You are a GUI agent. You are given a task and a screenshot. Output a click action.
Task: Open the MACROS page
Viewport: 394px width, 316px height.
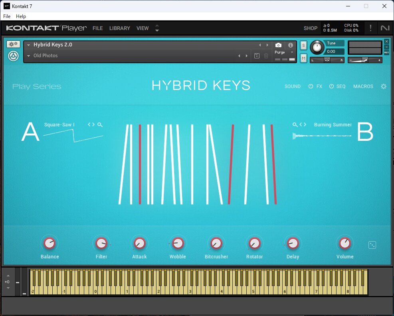click(x=363, y=86)
